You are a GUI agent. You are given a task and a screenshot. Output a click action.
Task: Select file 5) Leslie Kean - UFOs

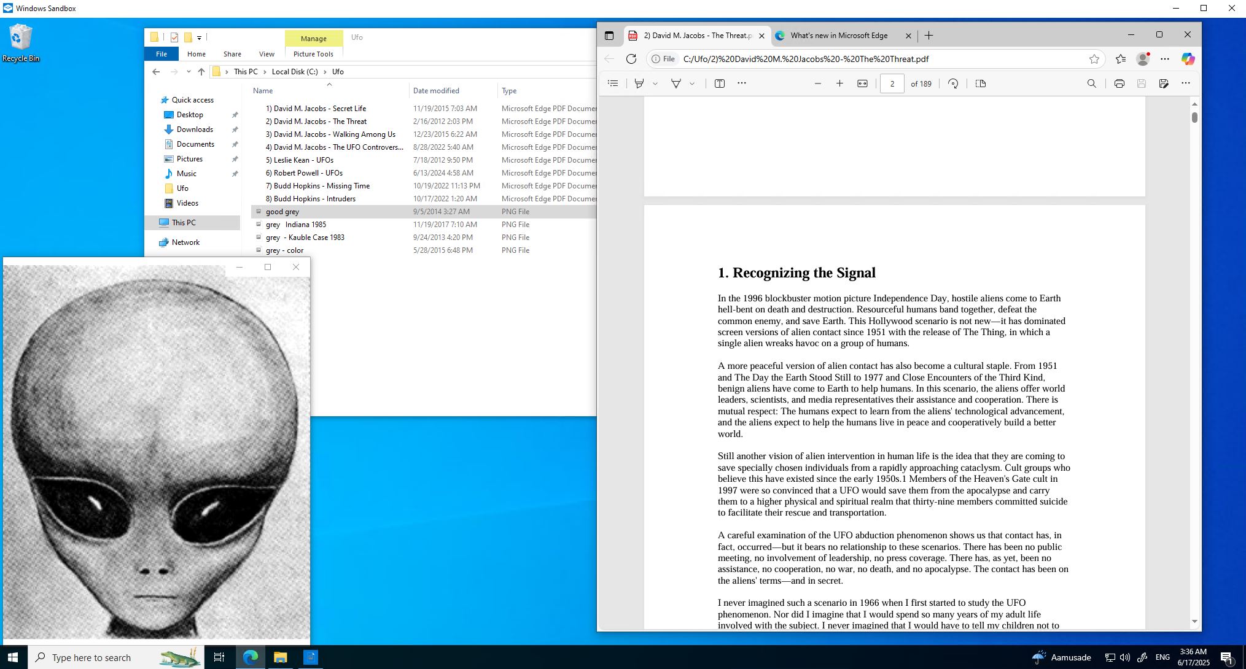300,160
